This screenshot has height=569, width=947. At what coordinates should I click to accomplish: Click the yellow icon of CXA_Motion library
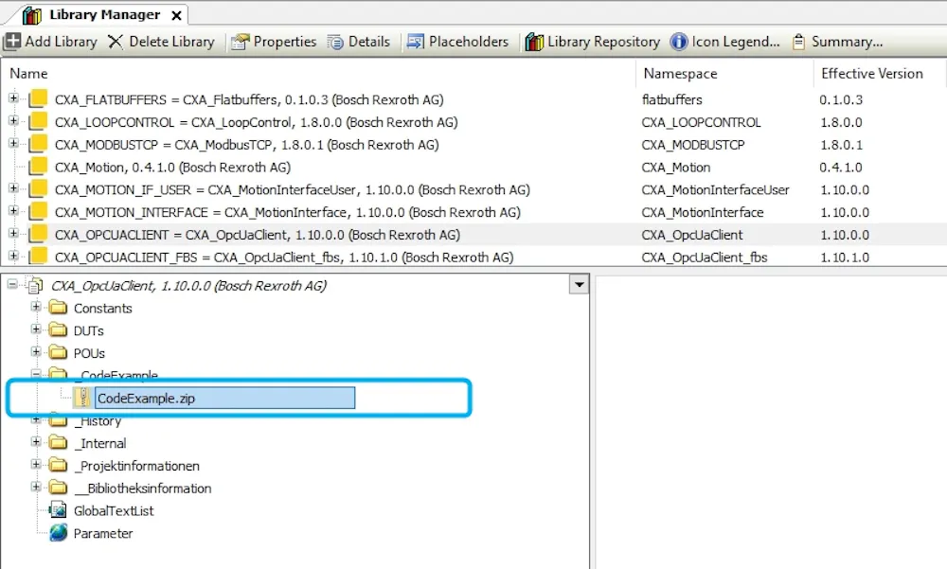38,166
